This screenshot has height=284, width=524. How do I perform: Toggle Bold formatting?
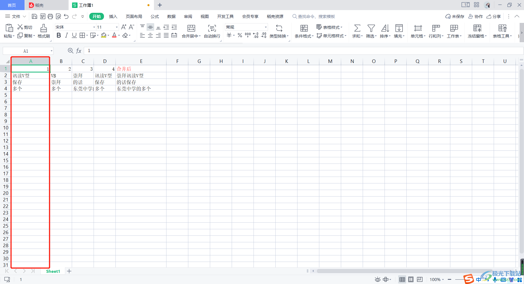pyautogui.click(x=59, y=35)
